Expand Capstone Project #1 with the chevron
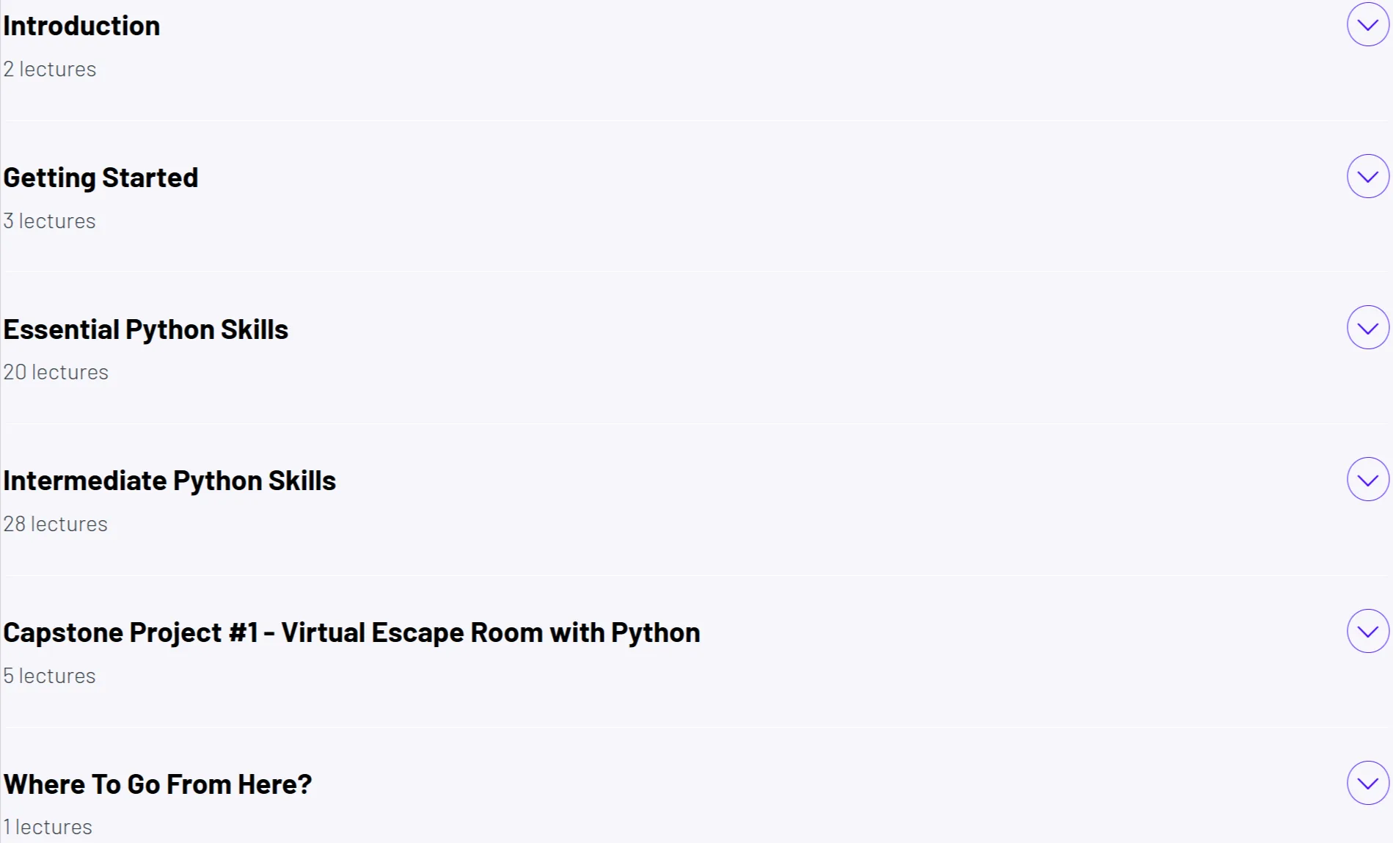1393x843 pixels. pyautogui.click(x=1368, y=632)
